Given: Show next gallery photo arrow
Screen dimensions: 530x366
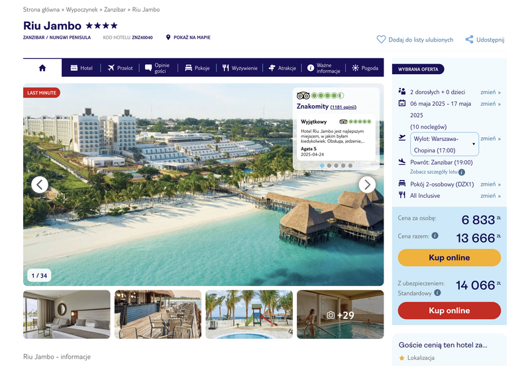Looking at the screenshot, I should coord(367,185).
